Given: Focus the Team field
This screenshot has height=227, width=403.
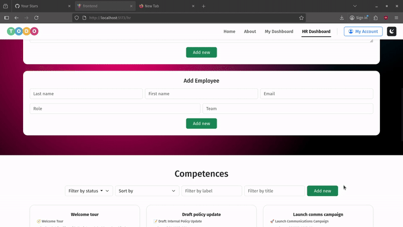Looking at the screenshot, I should (288, 108).
